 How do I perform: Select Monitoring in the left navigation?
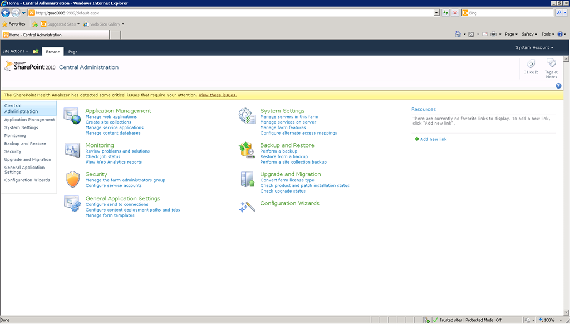tap(15, 136)
